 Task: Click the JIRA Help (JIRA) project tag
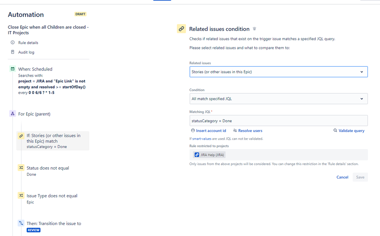click(209, 155)
